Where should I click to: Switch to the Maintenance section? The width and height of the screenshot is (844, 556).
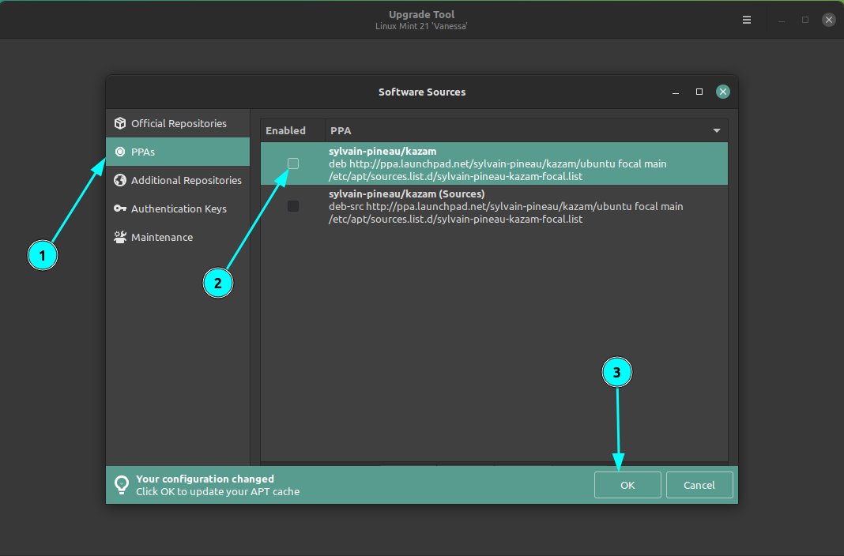click(162, 237)
